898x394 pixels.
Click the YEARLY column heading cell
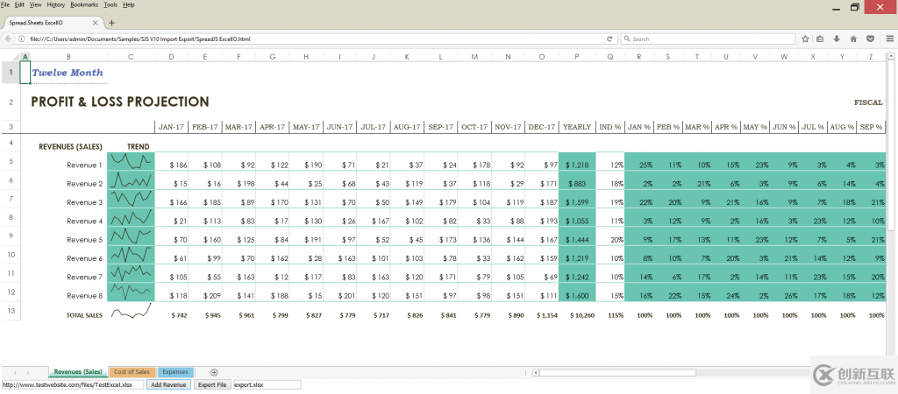point(577,127)
